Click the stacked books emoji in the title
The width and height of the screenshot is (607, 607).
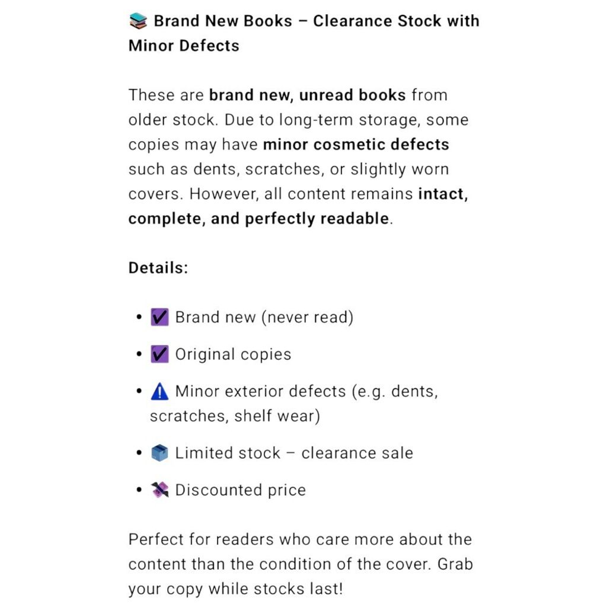point(138,21)
